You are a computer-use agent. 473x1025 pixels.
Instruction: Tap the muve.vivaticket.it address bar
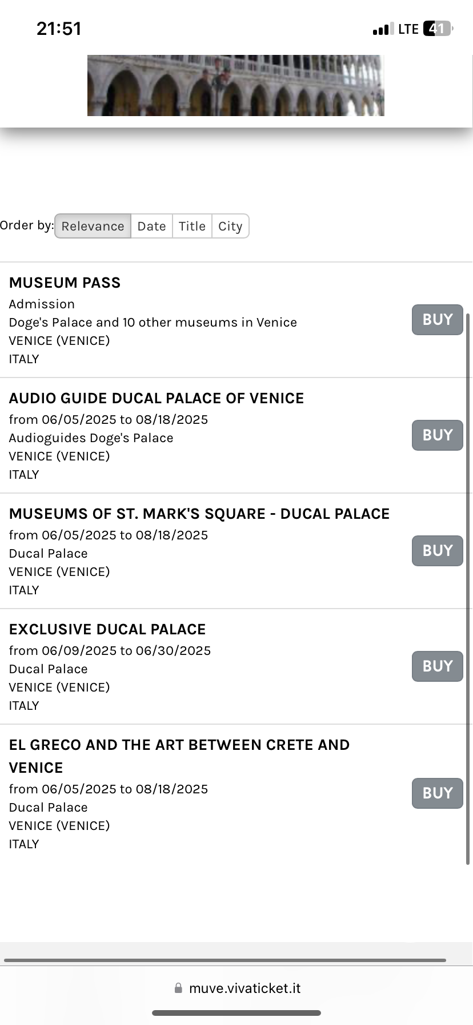[x=244, y=988]
